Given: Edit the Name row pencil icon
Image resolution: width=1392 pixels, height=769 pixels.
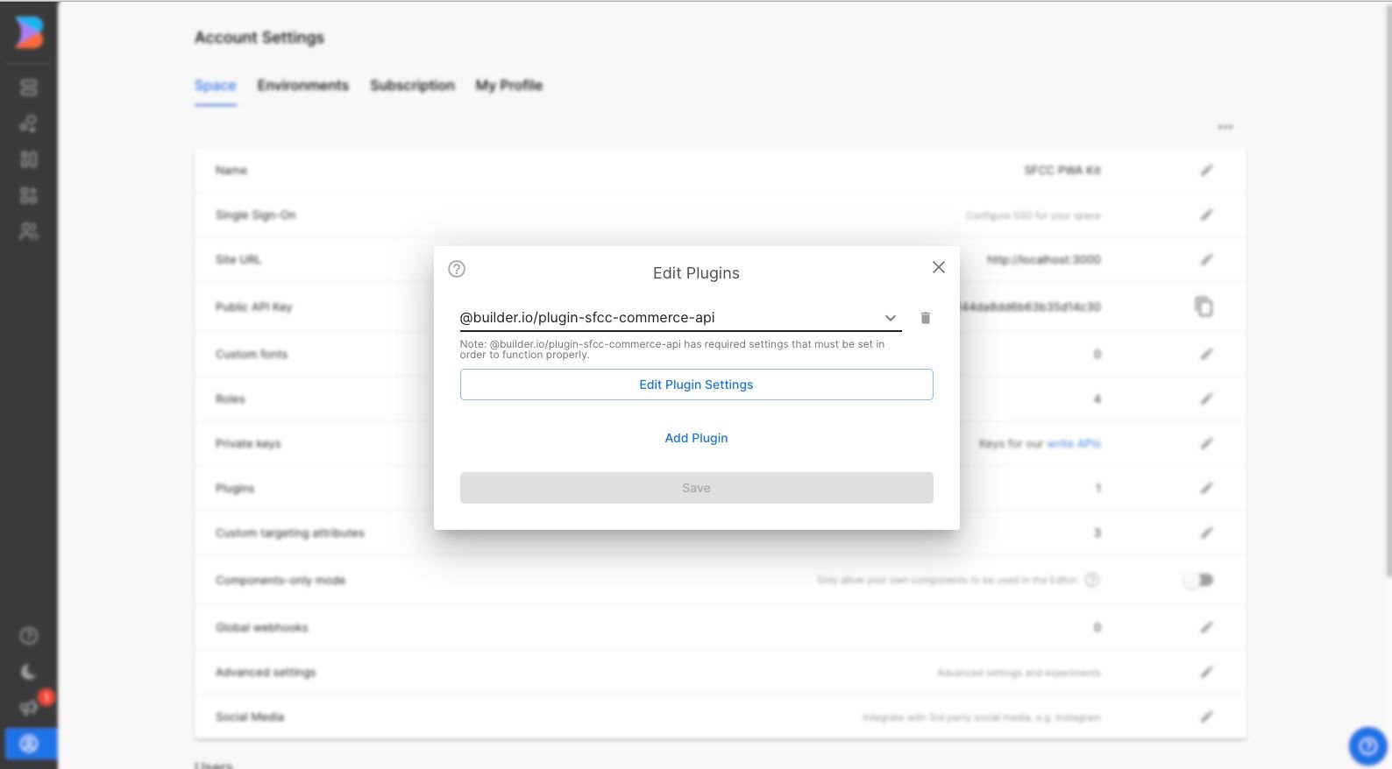Looking at the screenshot, I should (1207, 170).
